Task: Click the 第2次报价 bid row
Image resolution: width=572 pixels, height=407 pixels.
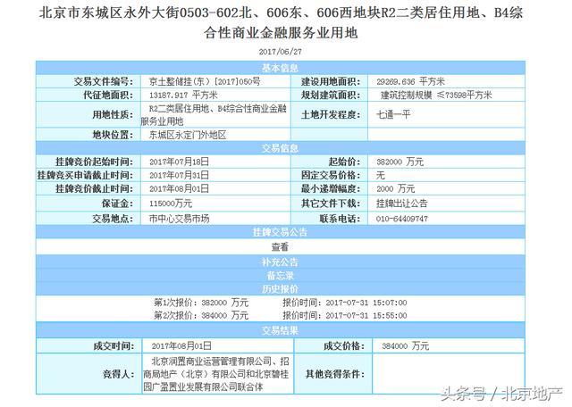Action: coord(280,315)
